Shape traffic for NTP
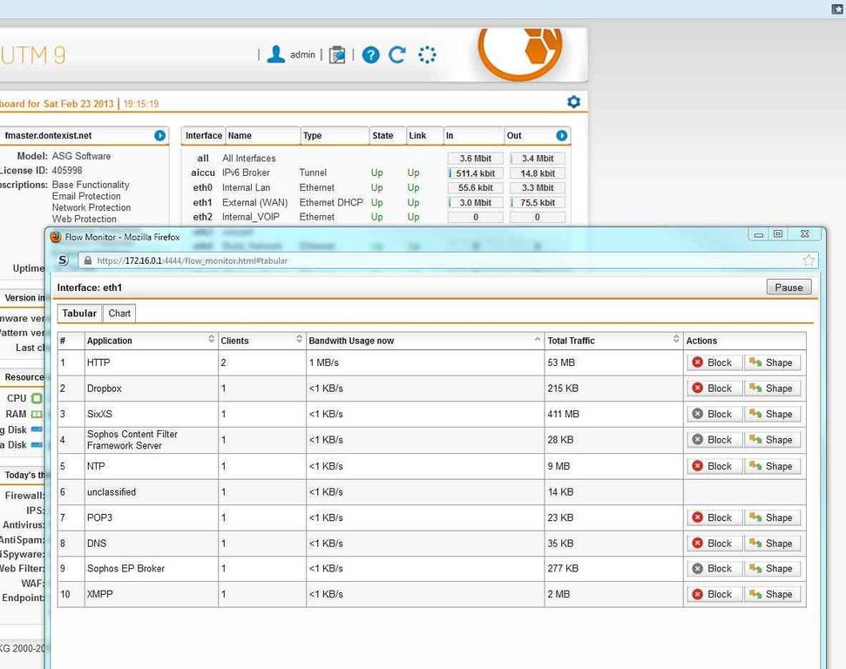Image resolution: width=846 pixels, height=669 pixels. 772,466
